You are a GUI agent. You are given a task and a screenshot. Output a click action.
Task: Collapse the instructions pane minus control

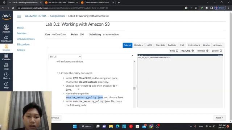pos(132,55)
